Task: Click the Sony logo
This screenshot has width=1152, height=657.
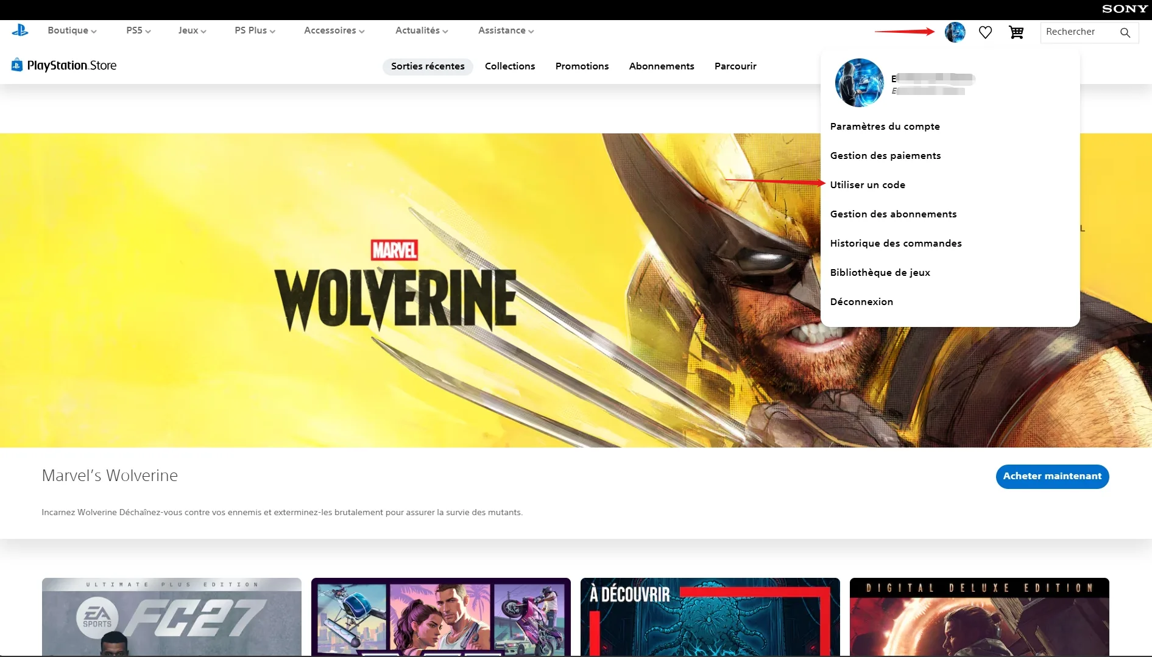Action: click(1125, 9)
